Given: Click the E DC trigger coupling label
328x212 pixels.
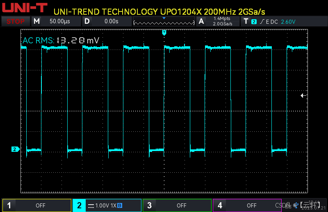Looking at the screenshot, I should point(272,22).
